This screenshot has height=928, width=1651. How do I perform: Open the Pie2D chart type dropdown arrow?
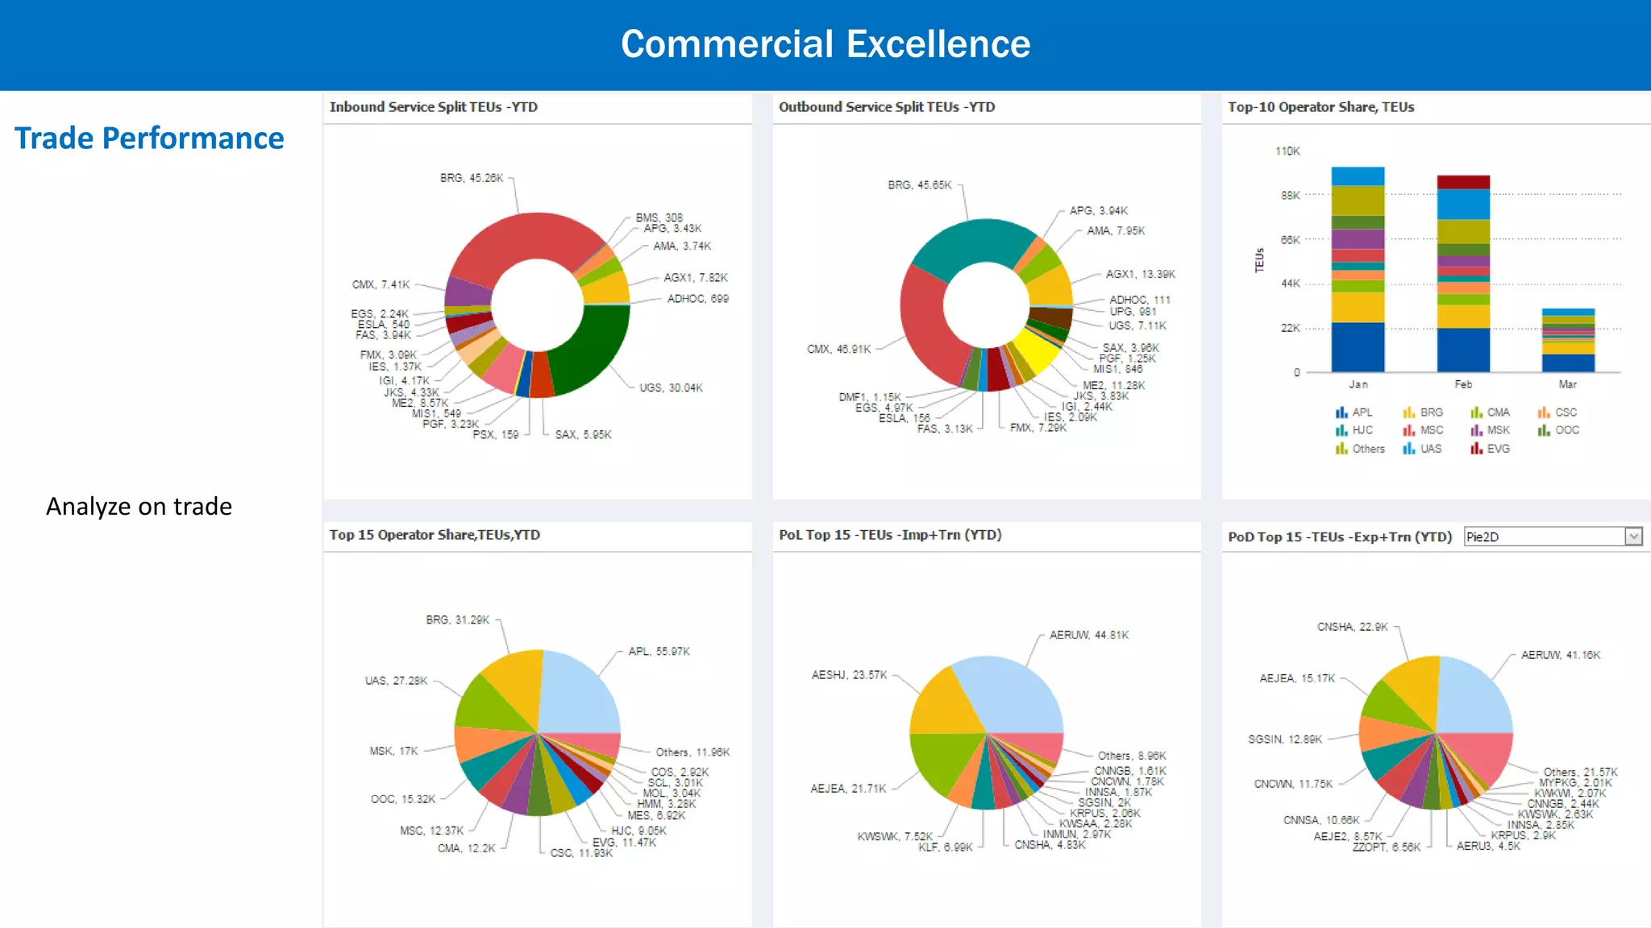[x=1633, y=536]
